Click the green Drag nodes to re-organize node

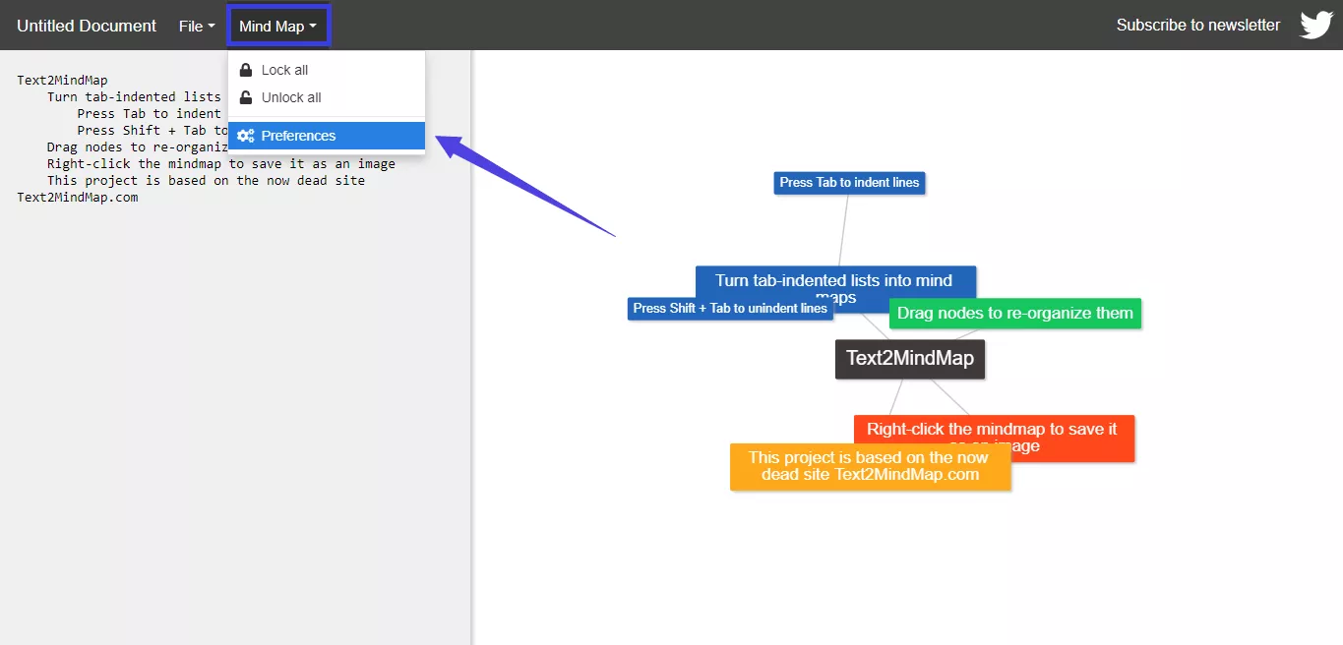[1014, 313]
